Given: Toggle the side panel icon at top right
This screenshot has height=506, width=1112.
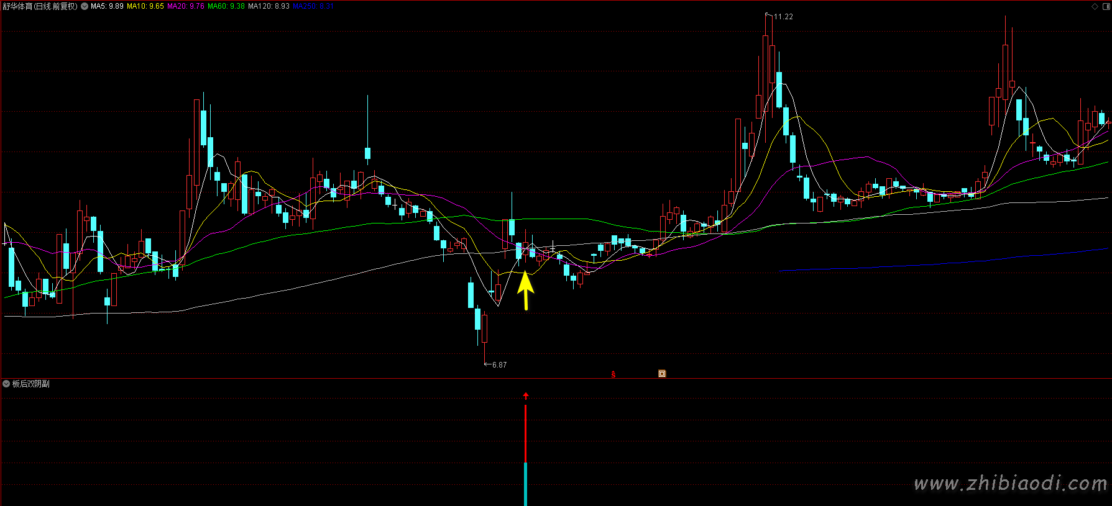Looking at the screenshot, I should pos(1105,6).
